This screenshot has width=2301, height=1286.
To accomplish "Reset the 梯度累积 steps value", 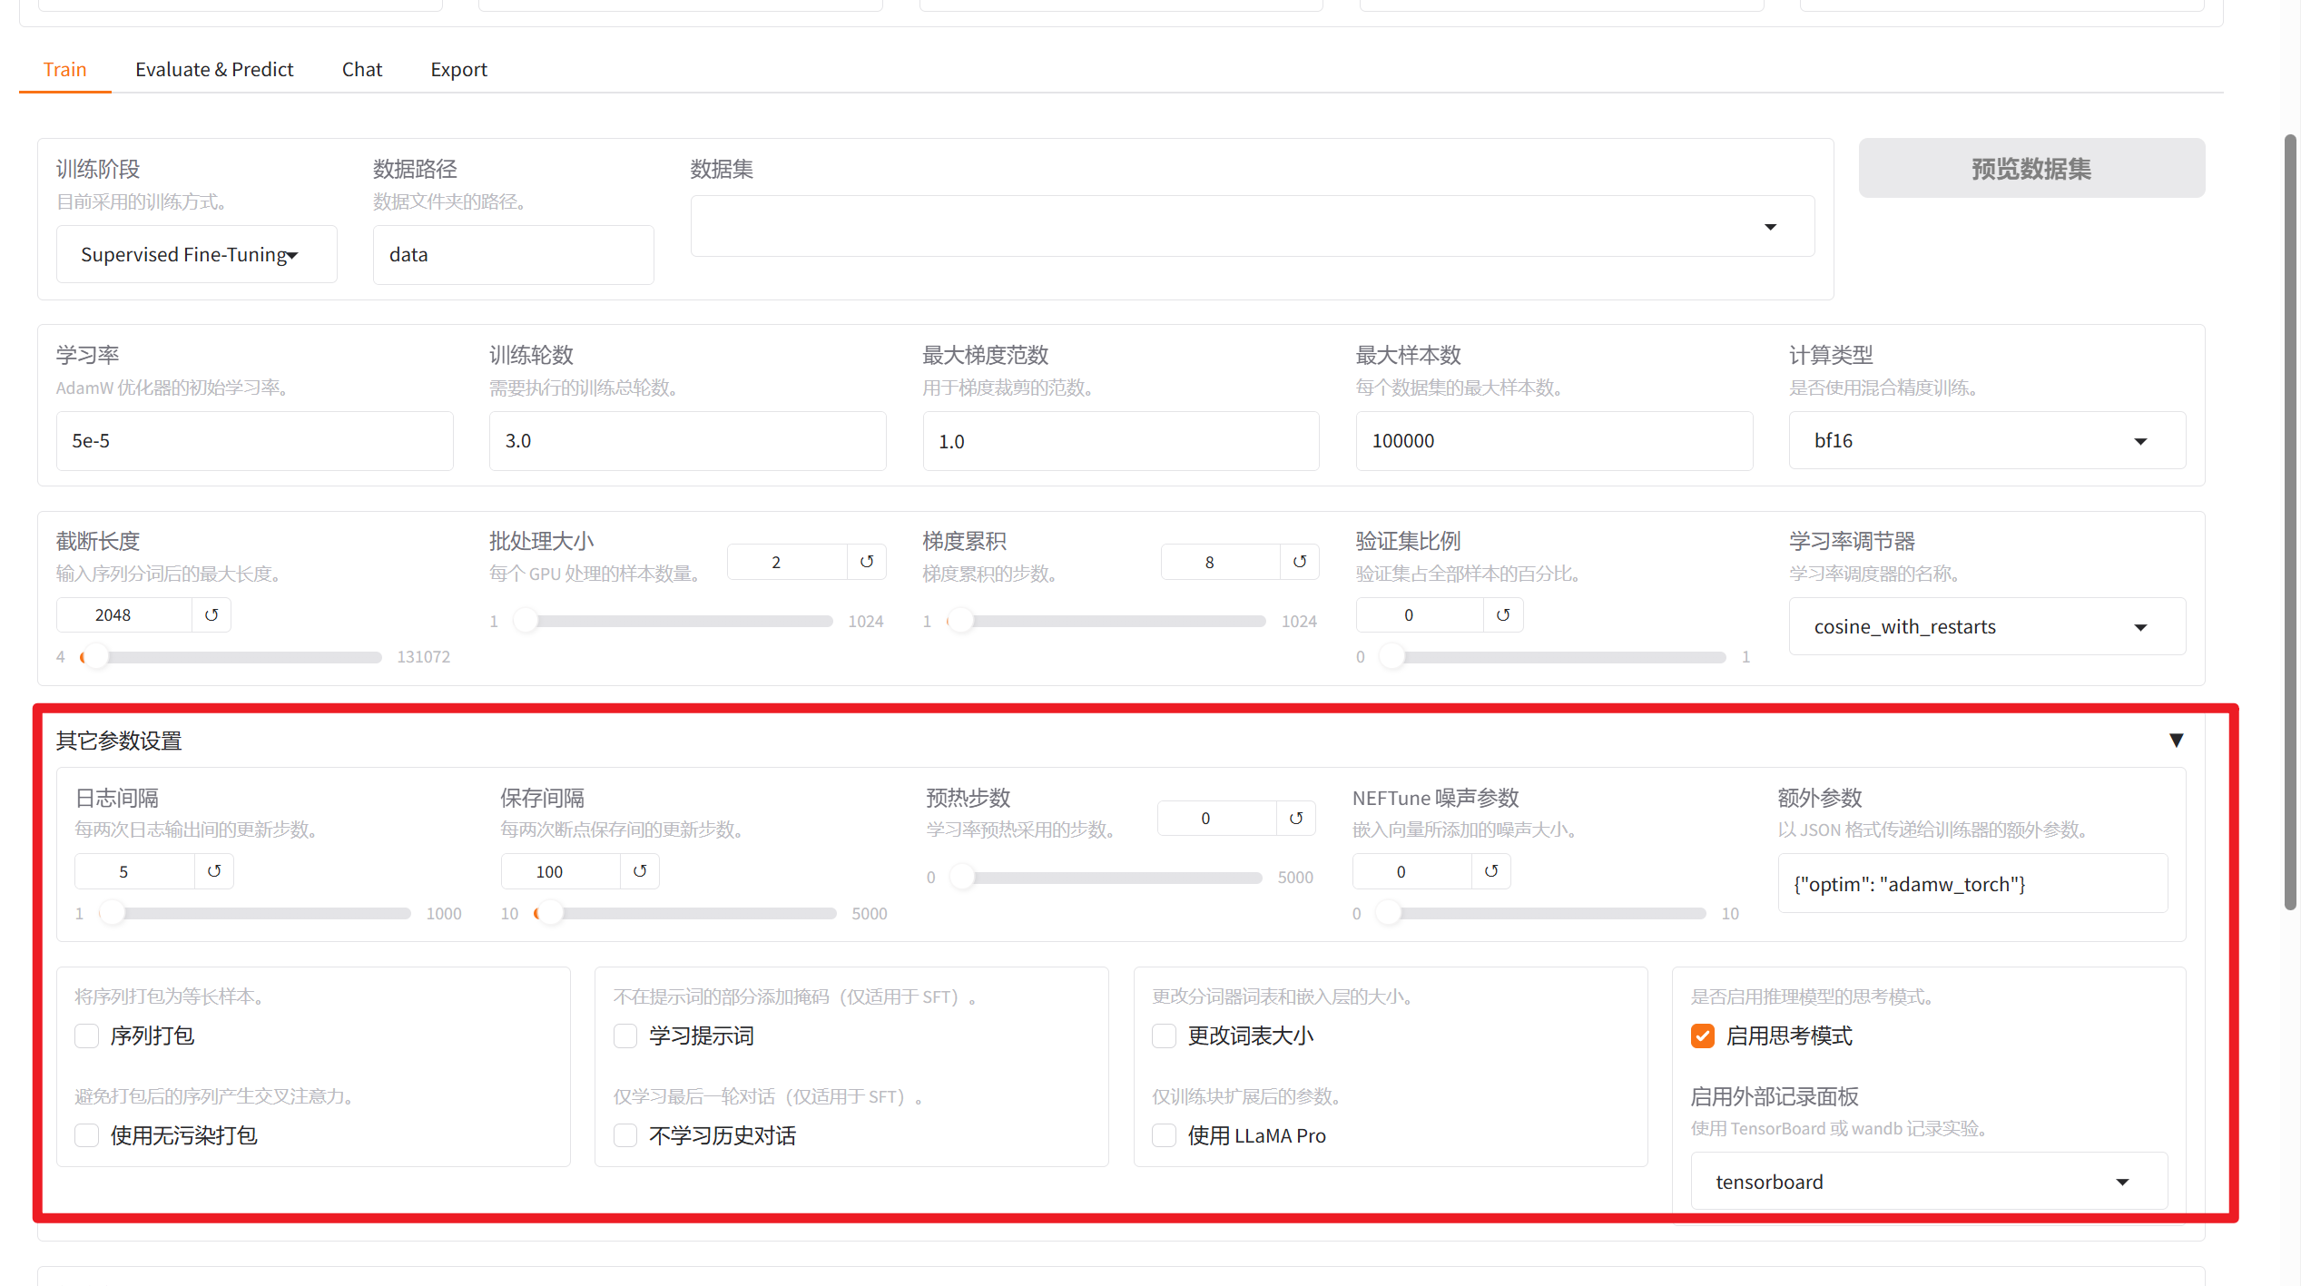I will (1300, 561).
